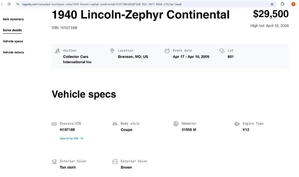Jump to Sale summary section
299x177 pixels.
[x=13, y=19]
